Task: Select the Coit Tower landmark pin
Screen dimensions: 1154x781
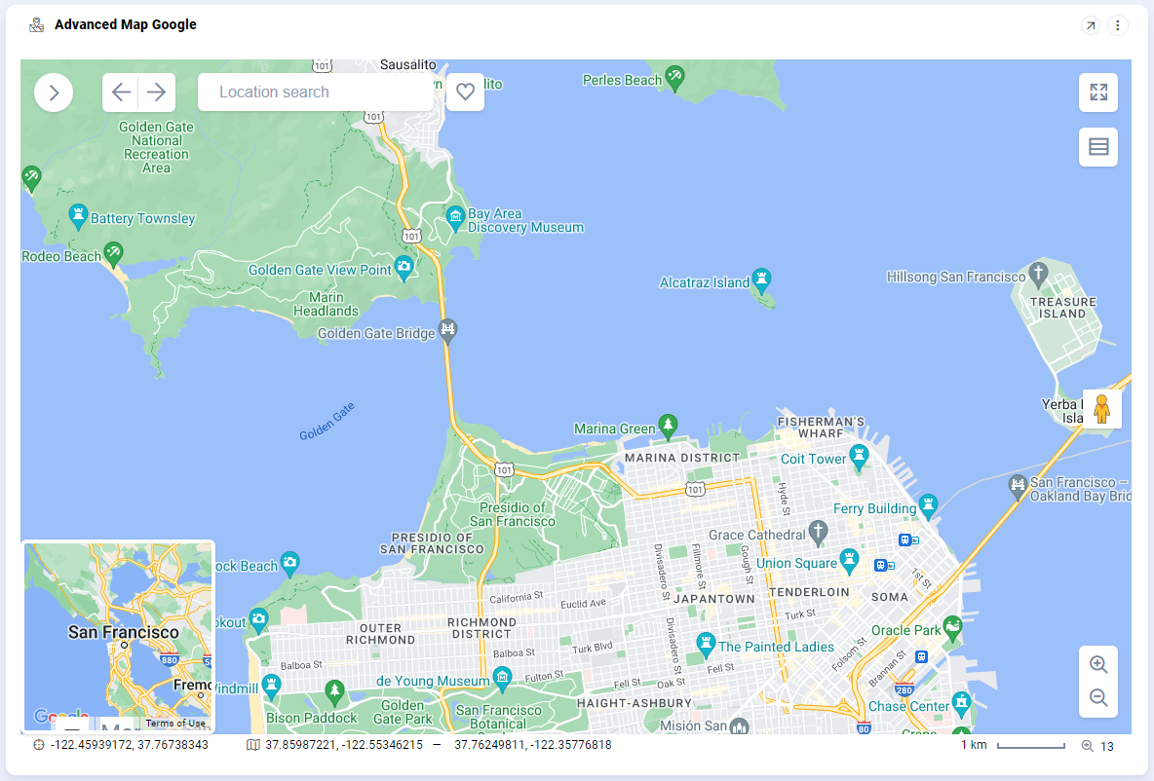Action: (x=859, y=455)
